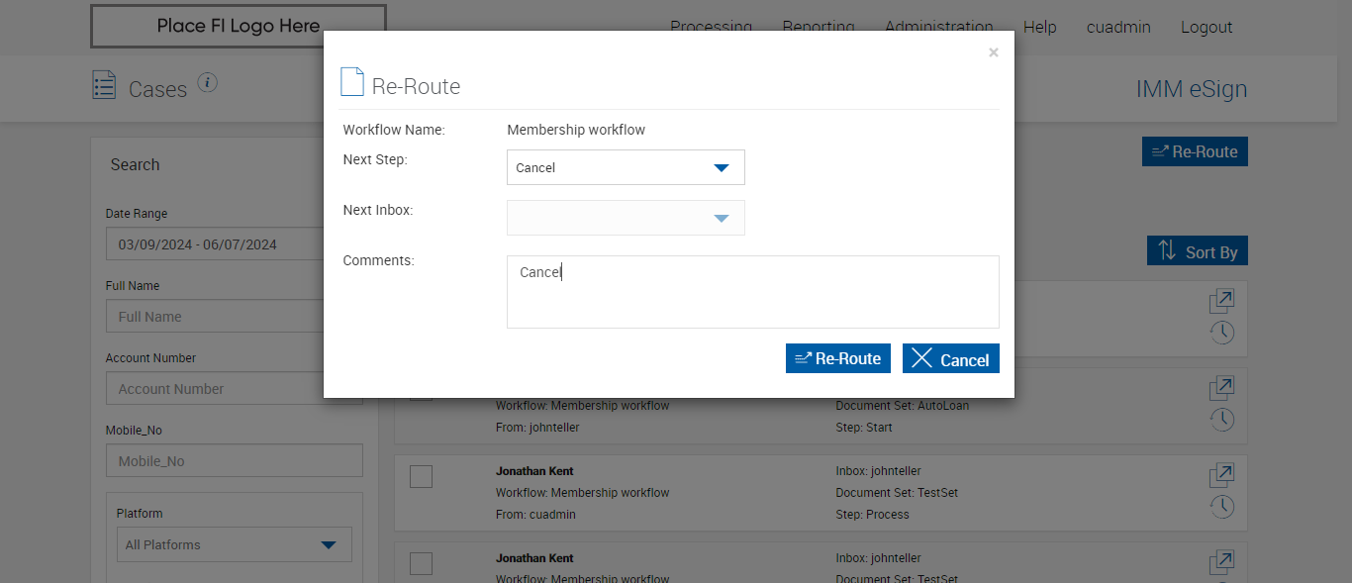
Task: Click Logout in the top navigation
Action: pyautogui.click(x=1206, y=27)
